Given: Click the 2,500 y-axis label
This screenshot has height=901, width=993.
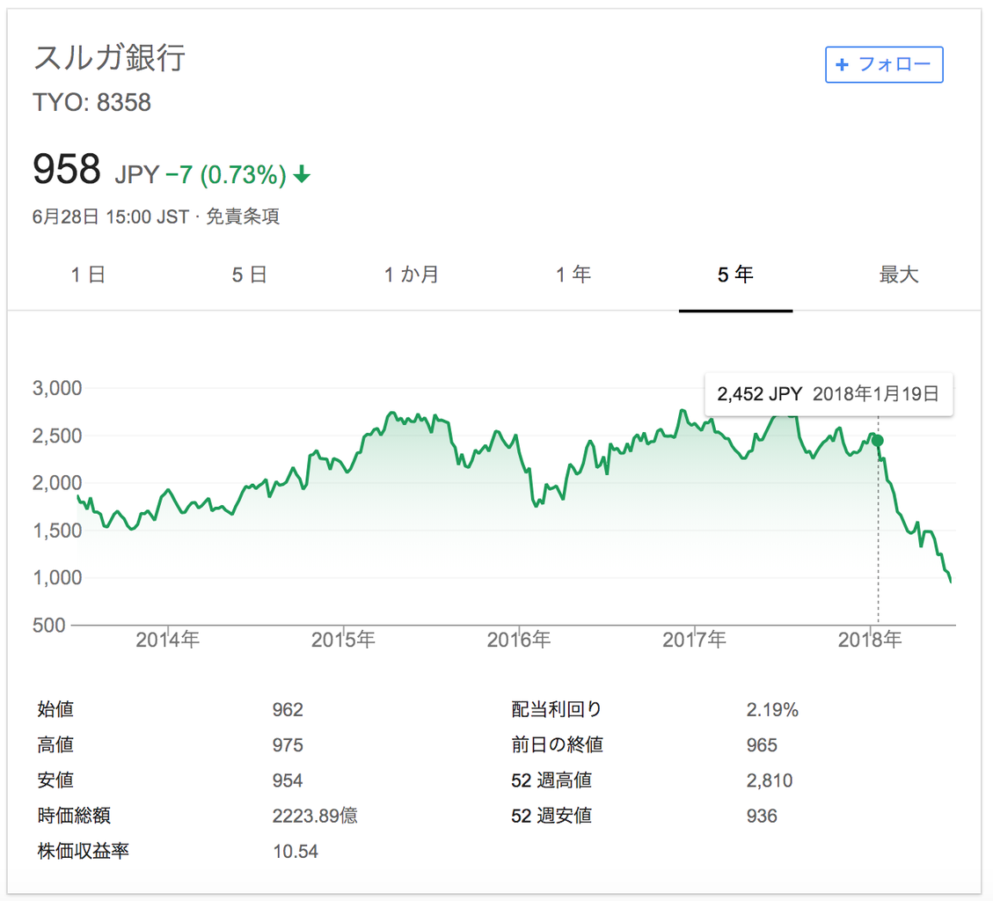Looking at the screenshot, I should (x=57, y=436).
